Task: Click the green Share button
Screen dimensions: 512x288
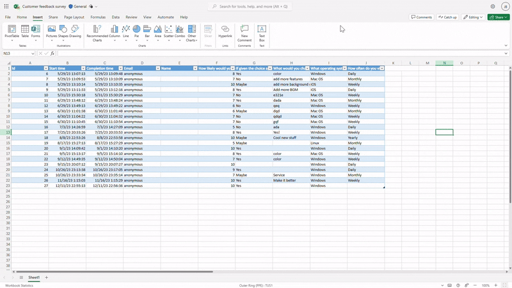Action: click(x=499, y=17)
